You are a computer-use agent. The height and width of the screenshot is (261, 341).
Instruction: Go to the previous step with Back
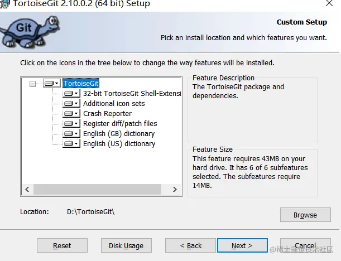pyautogui.click(x=190, y=245)
